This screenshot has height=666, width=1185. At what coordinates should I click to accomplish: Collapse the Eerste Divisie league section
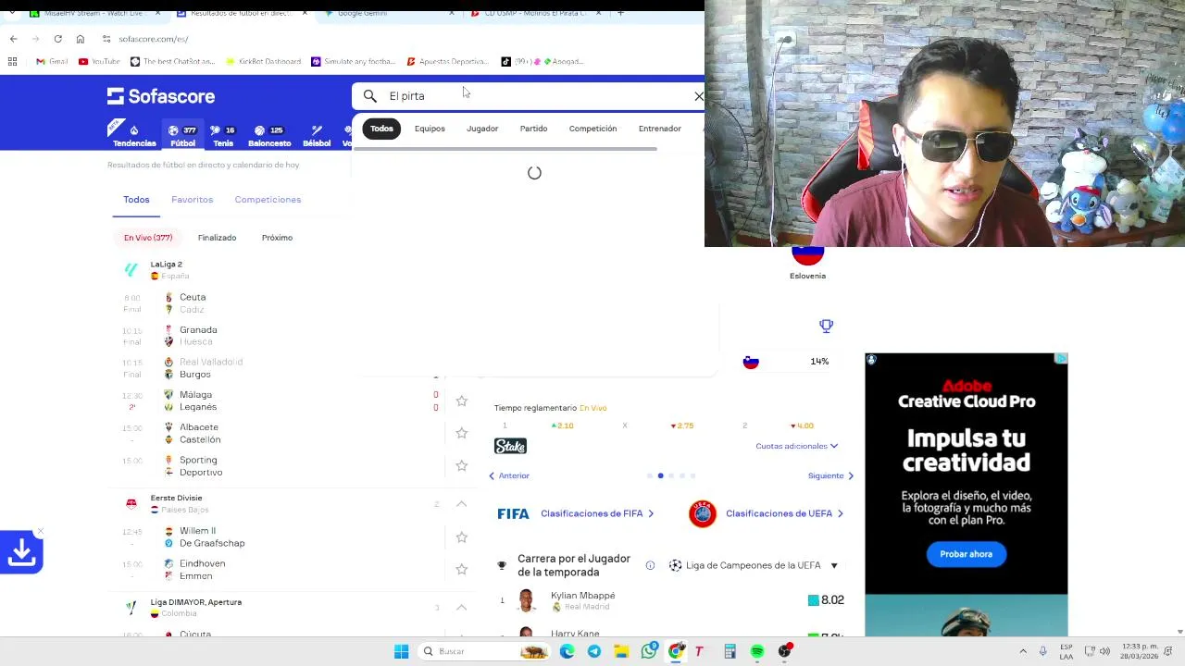(x=461, y=504)
